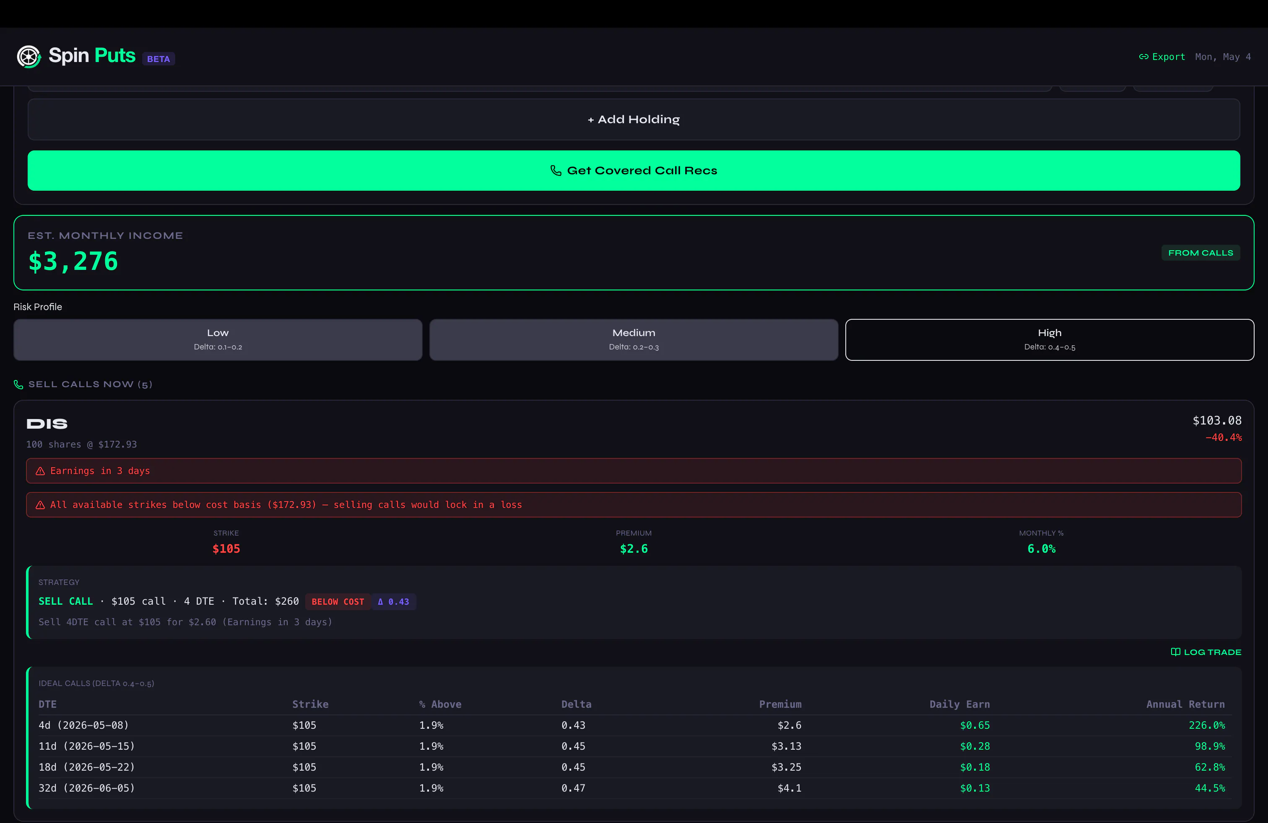
Task: Click the Risk Profile label
Action: pyautogui.click(x=38, y=307)
